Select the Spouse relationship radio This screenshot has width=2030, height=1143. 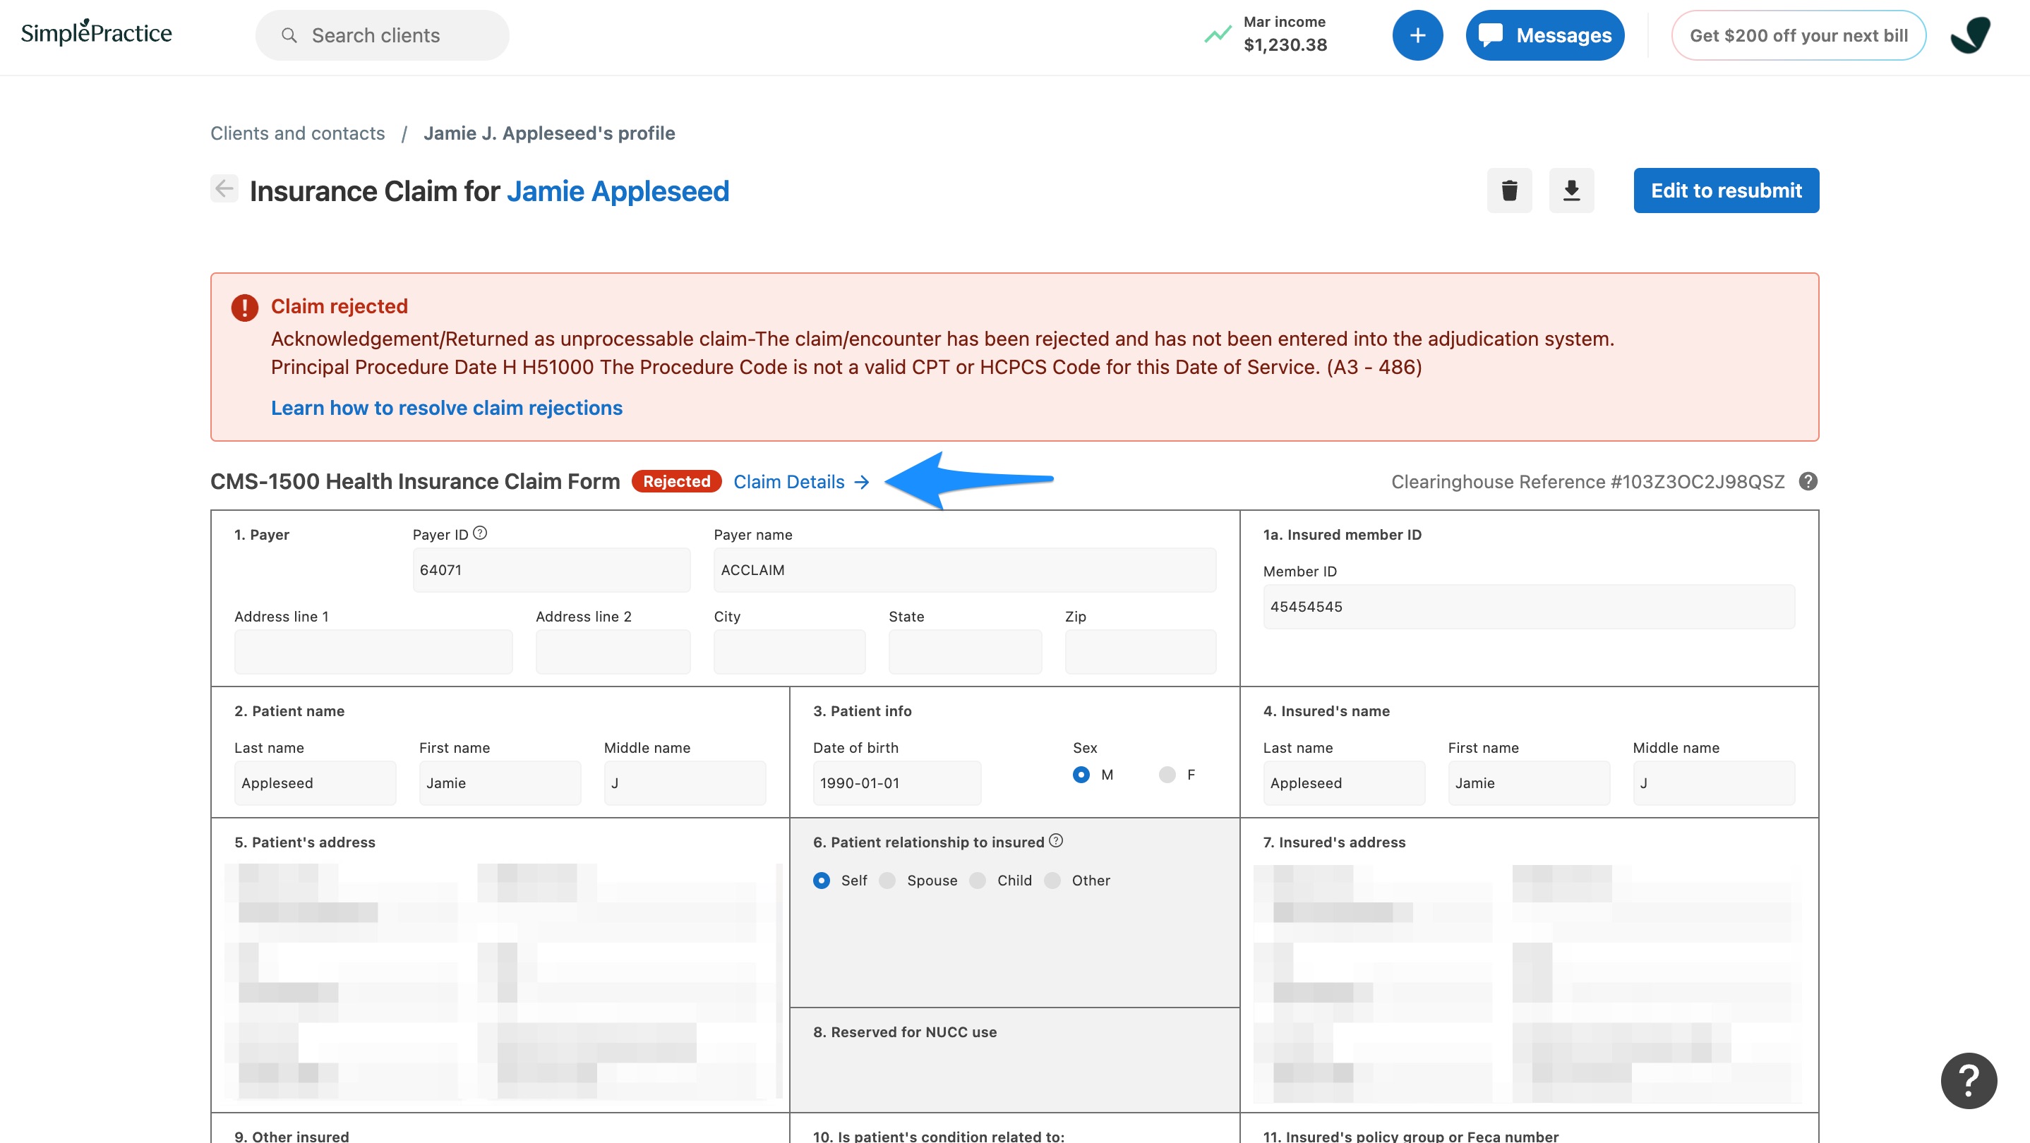coord(887,880)
